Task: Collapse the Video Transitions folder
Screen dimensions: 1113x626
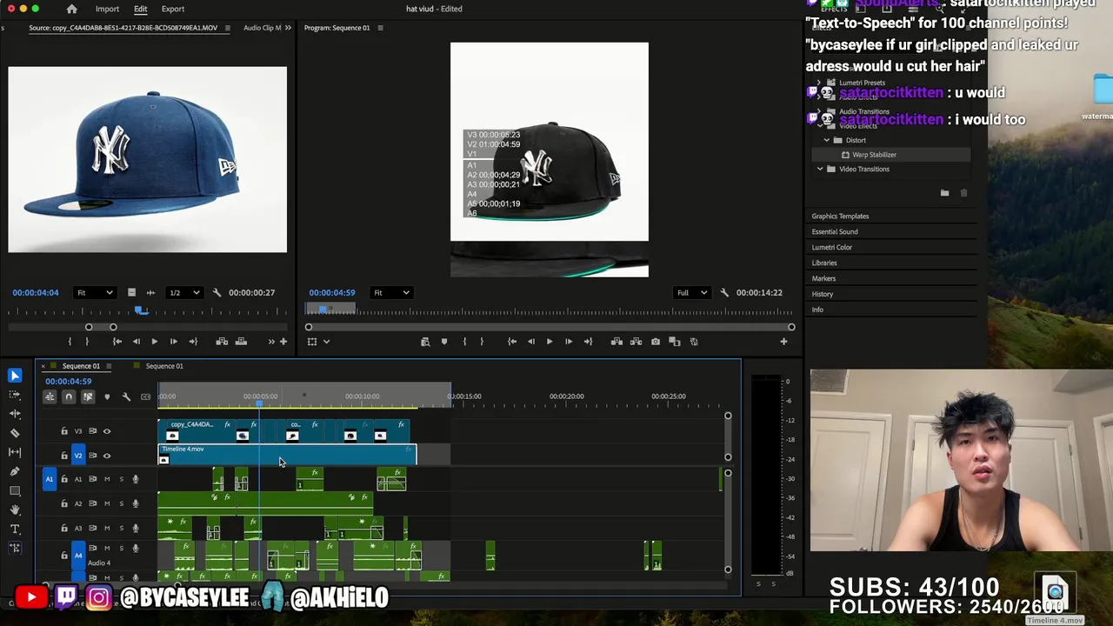Action: (820, 170)
